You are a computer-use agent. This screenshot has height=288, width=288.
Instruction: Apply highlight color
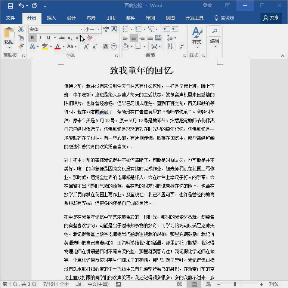pos(44,46)
